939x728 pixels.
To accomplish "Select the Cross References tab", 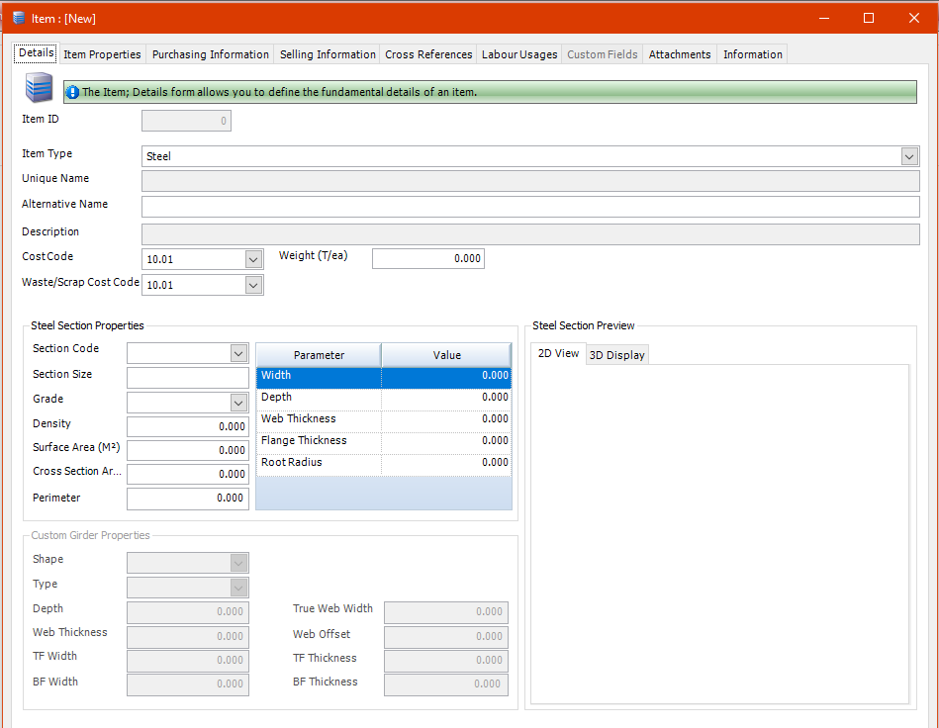I will point(428,54).
